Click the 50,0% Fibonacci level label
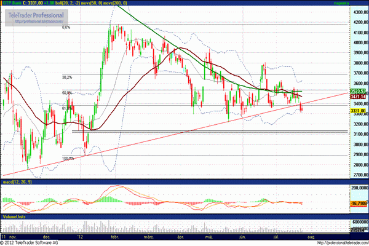The width and height of the screenshot is (369, 246). [67, 93]
